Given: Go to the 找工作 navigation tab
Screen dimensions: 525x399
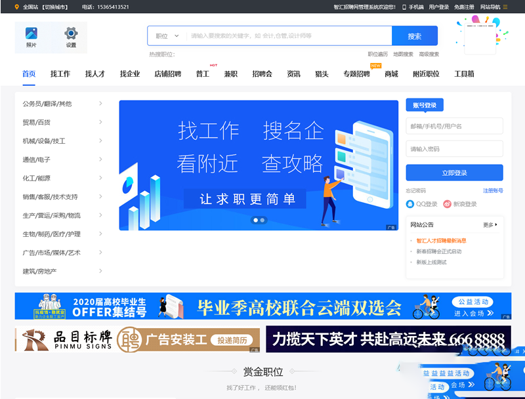Looking at the screenshot, I should tap(60, 74).
